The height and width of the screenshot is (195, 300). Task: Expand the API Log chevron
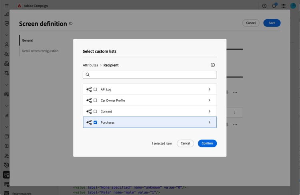[209, 89]
